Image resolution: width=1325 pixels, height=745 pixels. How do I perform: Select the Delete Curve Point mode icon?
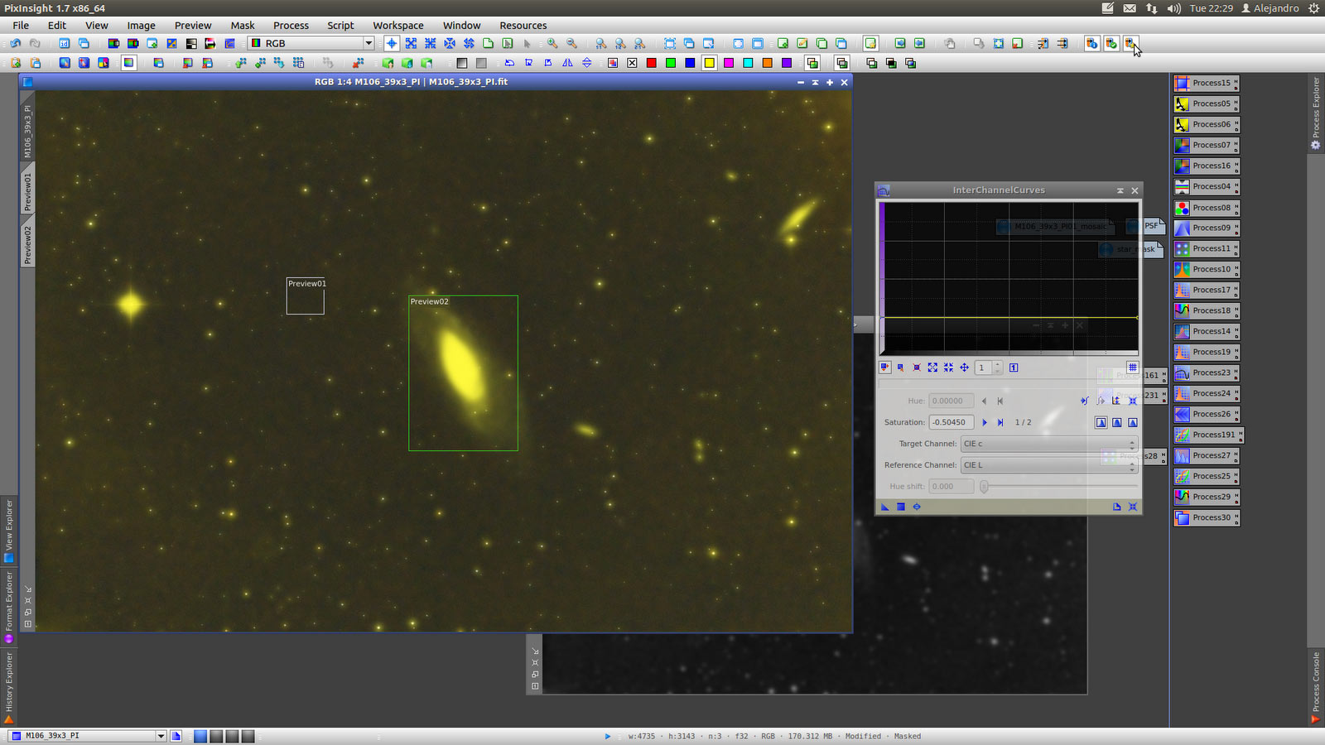(x=917, y=368)
